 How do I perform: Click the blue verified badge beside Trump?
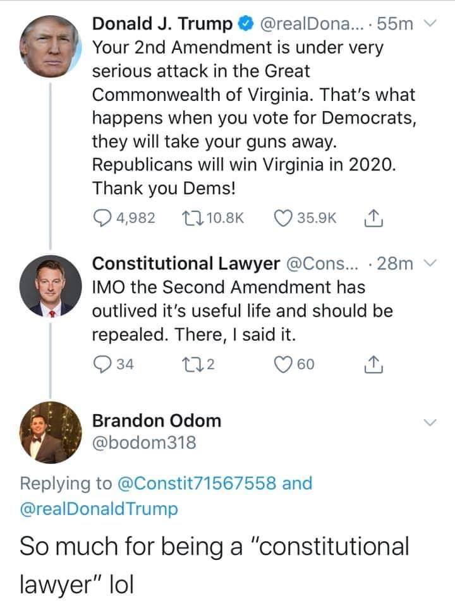point(245,24)
